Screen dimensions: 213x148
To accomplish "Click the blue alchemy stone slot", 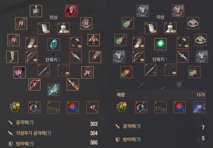I will [x=53, y=44].
